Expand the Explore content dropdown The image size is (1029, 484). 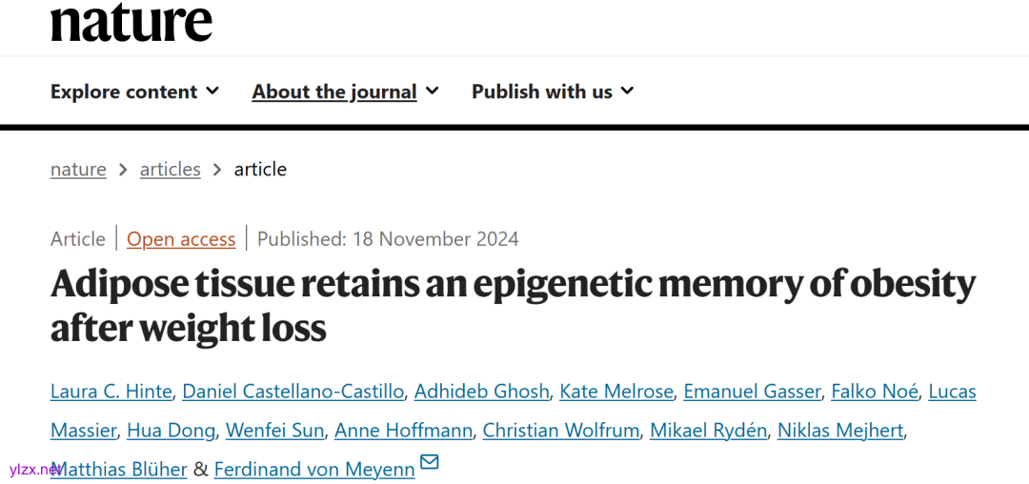134,91
